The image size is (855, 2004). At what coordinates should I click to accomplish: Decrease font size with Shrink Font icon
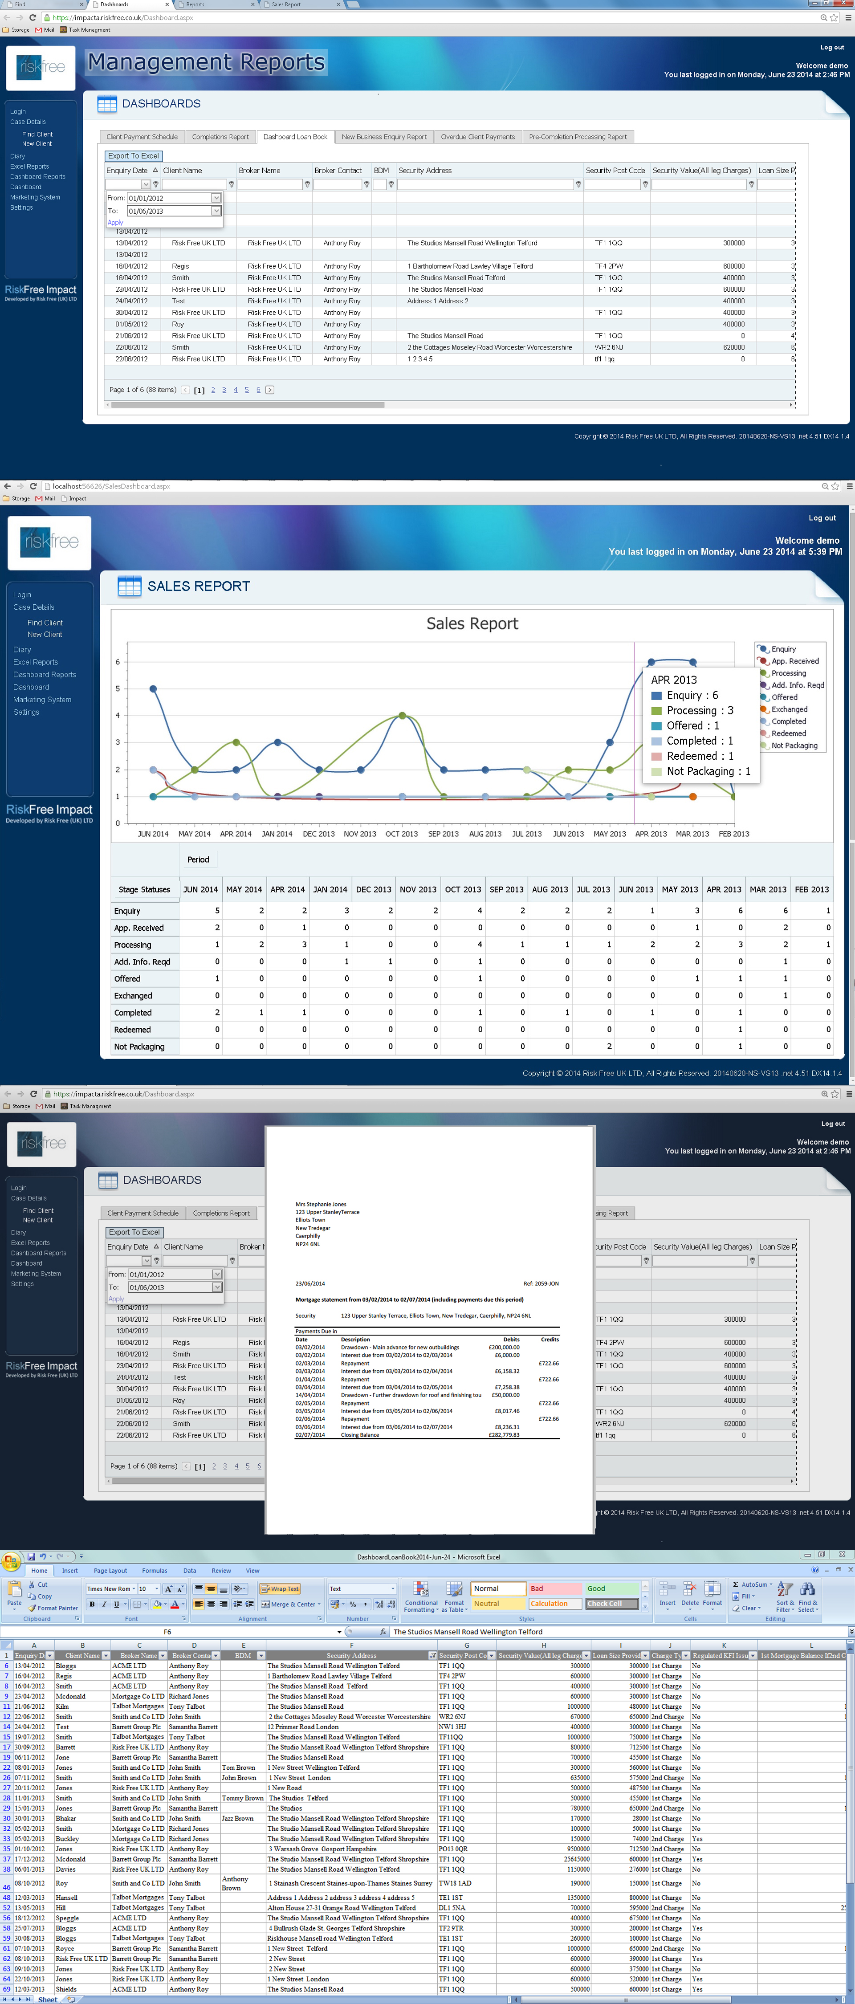[x=180, y=1589]
